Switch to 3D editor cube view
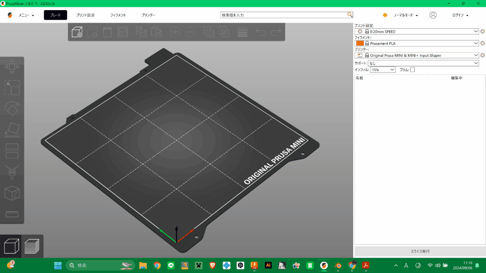This screenshot has height=273, width=486. click(11, 246)
